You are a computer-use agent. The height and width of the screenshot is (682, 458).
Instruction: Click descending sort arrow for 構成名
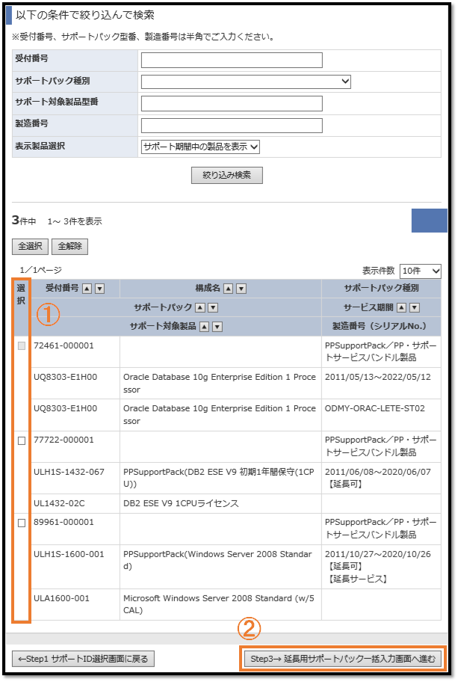point(241,289)
